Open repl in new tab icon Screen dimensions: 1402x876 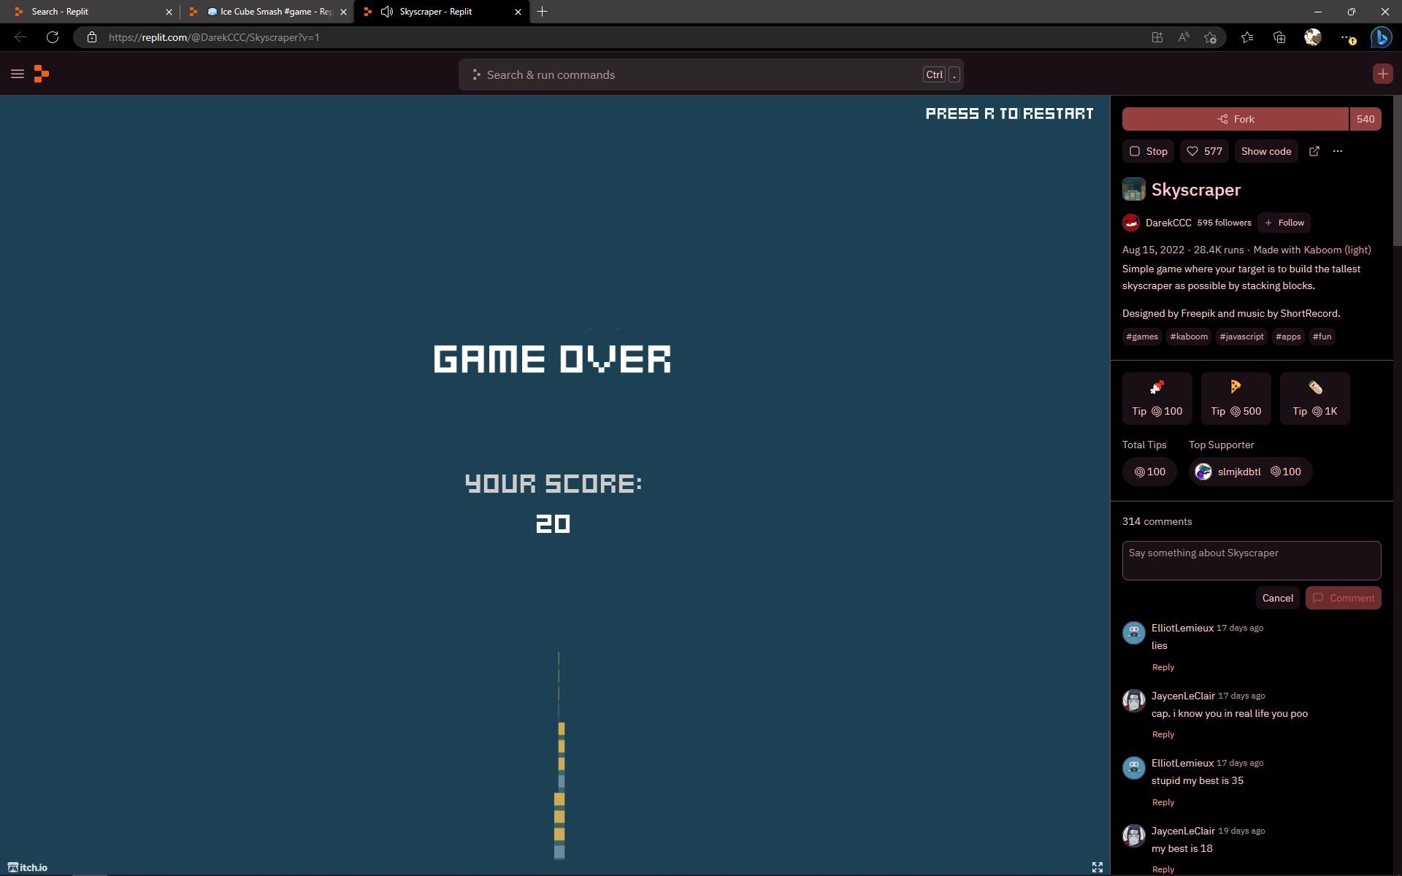tap(1314, 151)
